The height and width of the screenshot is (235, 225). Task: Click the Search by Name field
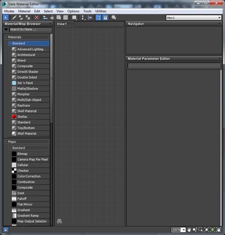30,29
